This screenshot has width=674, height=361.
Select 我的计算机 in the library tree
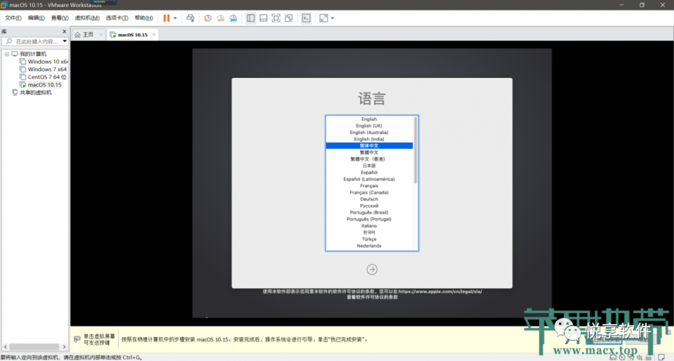[x=32, y=54]
